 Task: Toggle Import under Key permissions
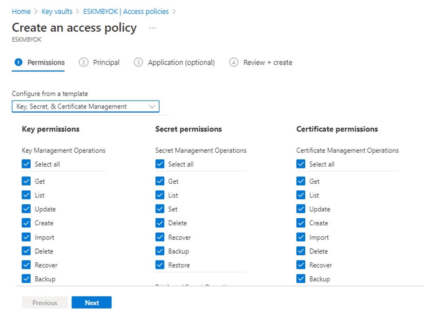(26, 237)
